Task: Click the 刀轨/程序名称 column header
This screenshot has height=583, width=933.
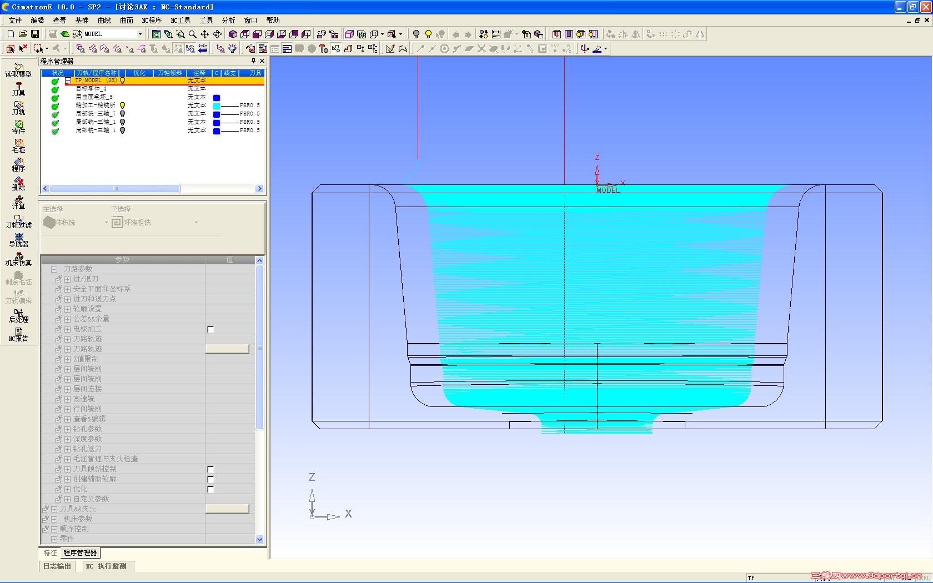Action: coord(97,73)
